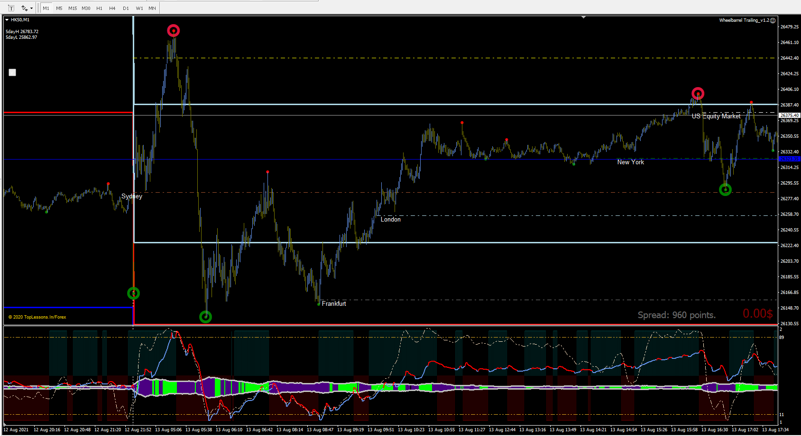The width and height of the screenshot is (801, 436).
Task: Toggle the white square checkbox on chart
Action: 12,72
